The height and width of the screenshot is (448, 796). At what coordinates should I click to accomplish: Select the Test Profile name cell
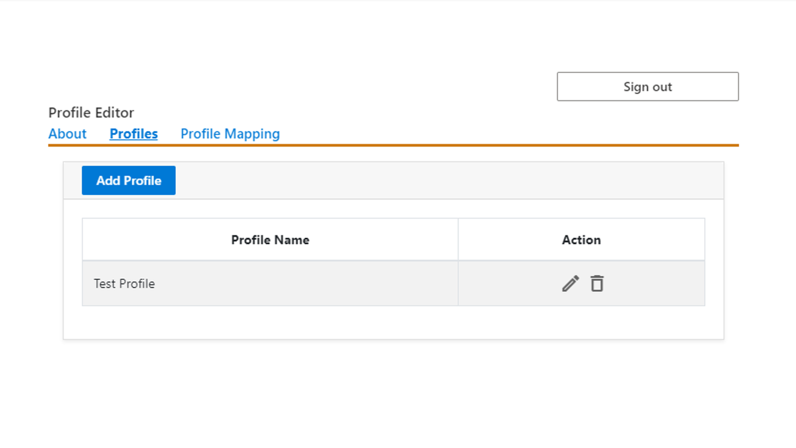click(124, 284)
